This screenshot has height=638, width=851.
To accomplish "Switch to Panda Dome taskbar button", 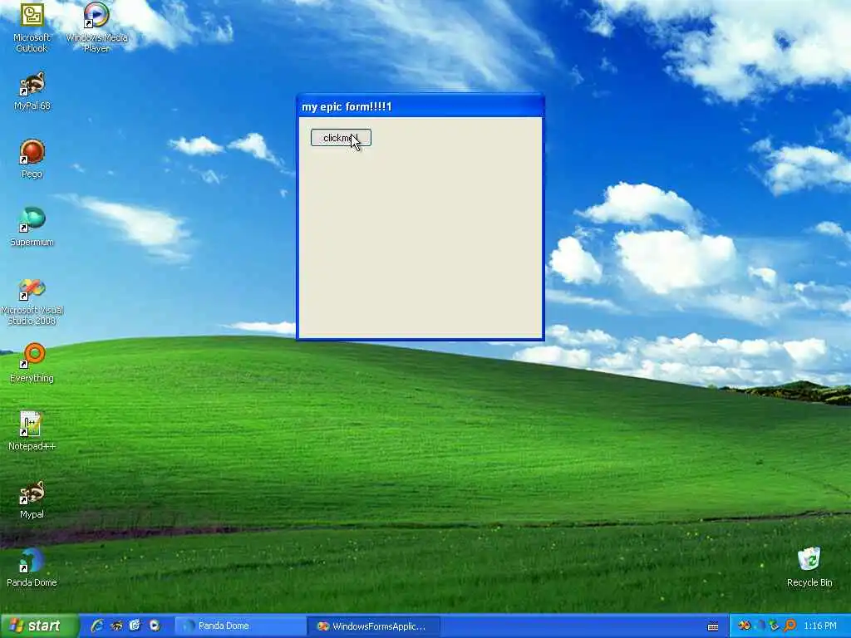I will pos(240,626).
